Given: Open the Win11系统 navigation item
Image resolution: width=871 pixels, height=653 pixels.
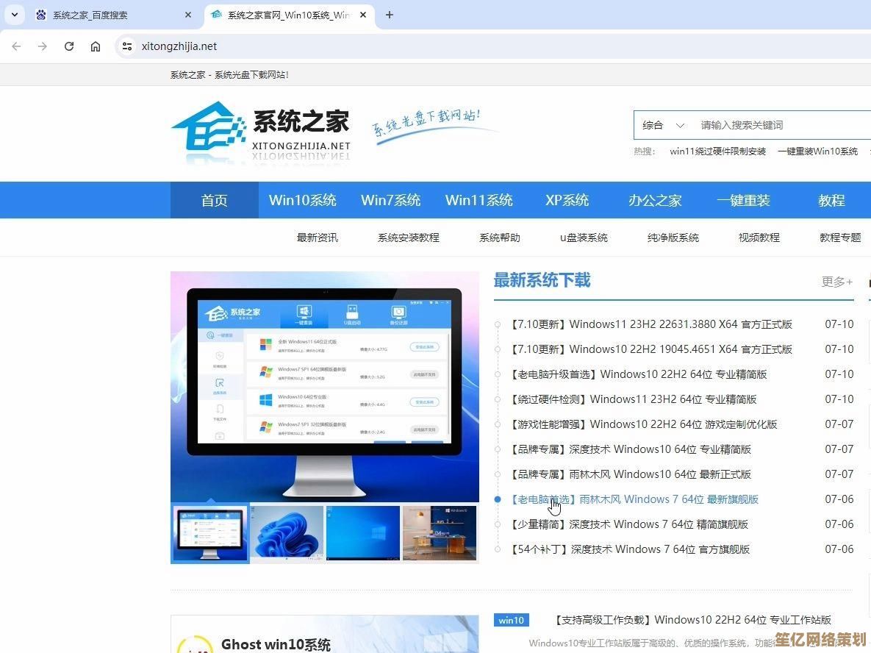Looking at the screenshot, I should tap(478, 200).
